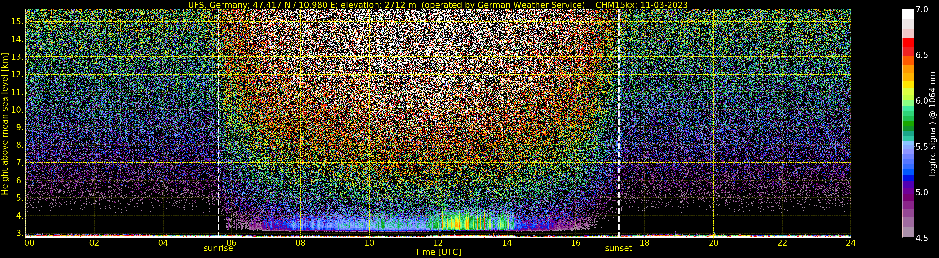Click the 18 tick label on time axis
The image size is (939, 258).
pyautogui.click(x=645, y=243)
